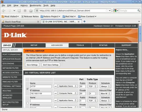This screenshot has height=112, width=142.
Task: Open the URL bar history dropdown arrow
Action: (110, 10)
